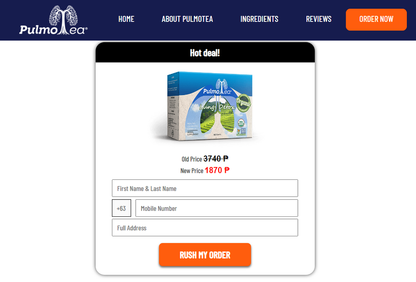This screenshot has height=282, width=416.
Task: Click the Full Address input field
Action: click(205, 228)
